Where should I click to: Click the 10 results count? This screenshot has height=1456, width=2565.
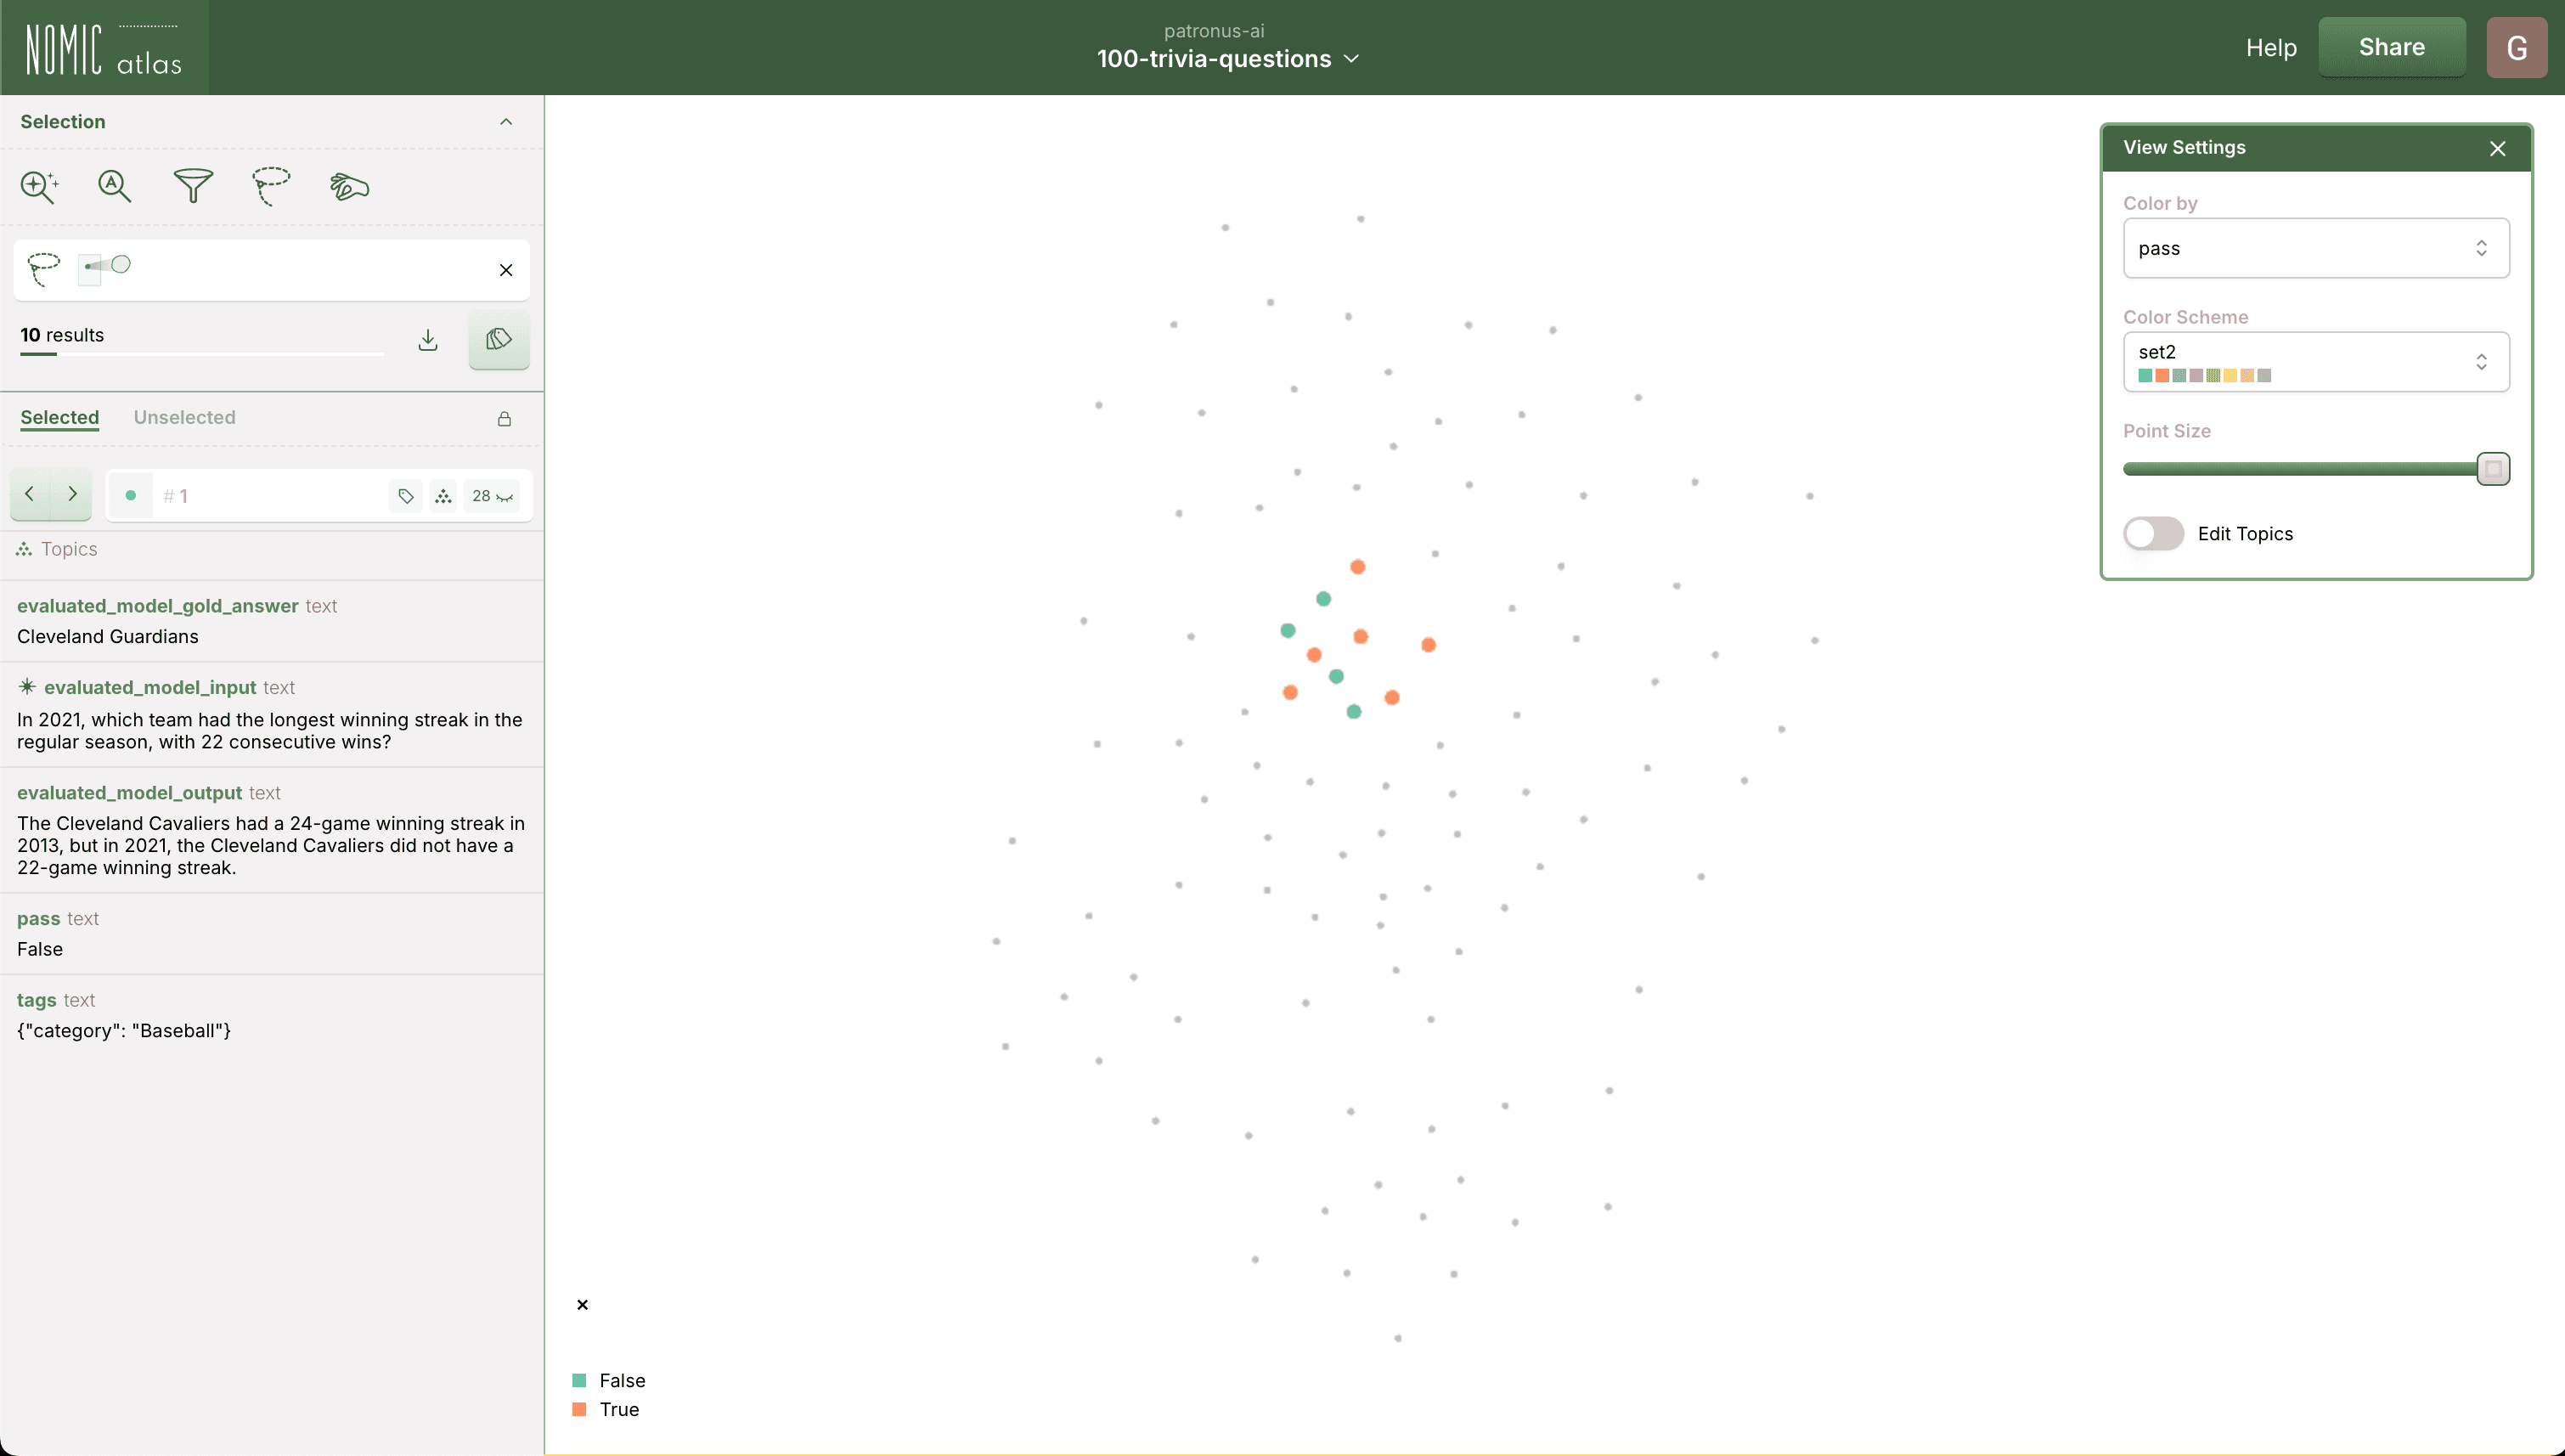coord(62,335)
